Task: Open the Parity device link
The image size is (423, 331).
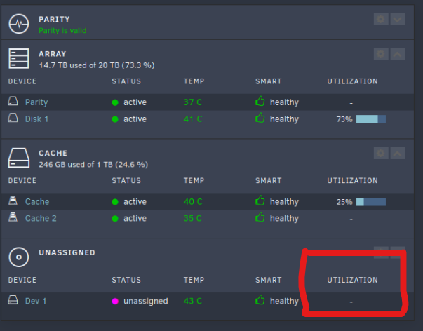Action: (36, 102)
